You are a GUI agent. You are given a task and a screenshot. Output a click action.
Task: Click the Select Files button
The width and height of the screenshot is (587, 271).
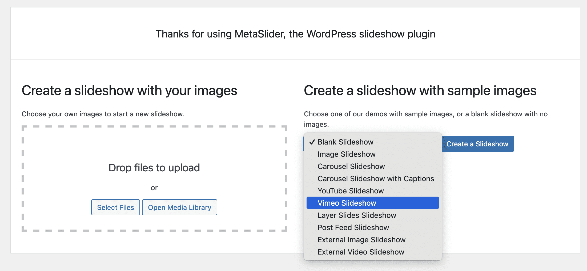(115, 207)
